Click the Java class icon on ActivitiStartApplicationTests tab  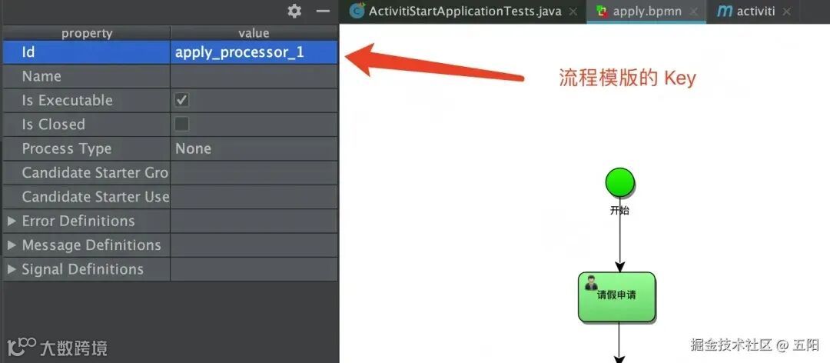(x=357, y=11)
